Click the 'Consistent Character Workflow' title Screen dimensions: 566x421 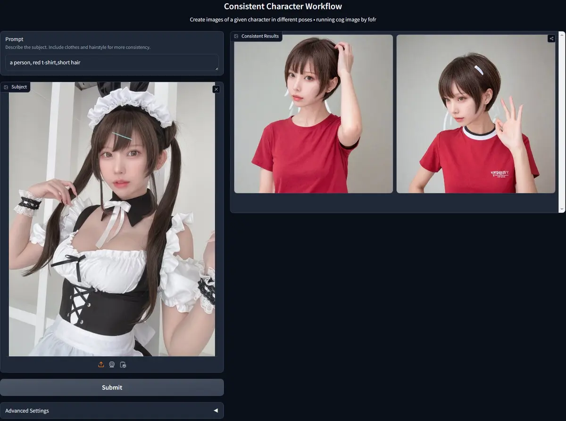click(283, 7)
